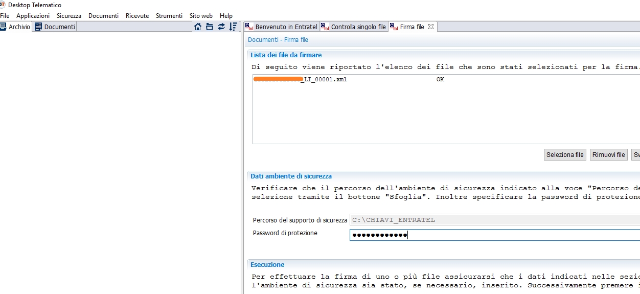Click the Dati ambiente di sicurezza heading
Viewport: 640px width, 294px height.
pyautogui.click(x=291, y=176)
